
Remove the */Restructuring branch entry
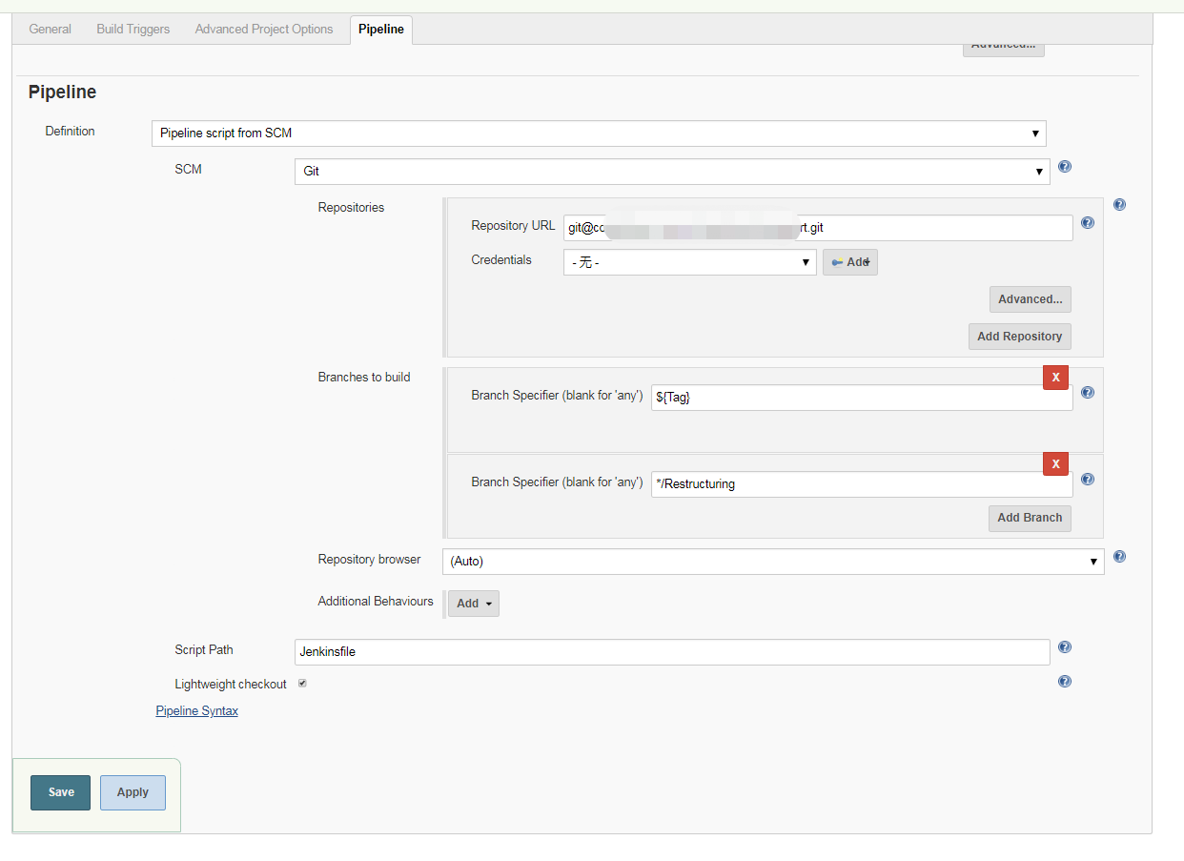(1055, 464)
